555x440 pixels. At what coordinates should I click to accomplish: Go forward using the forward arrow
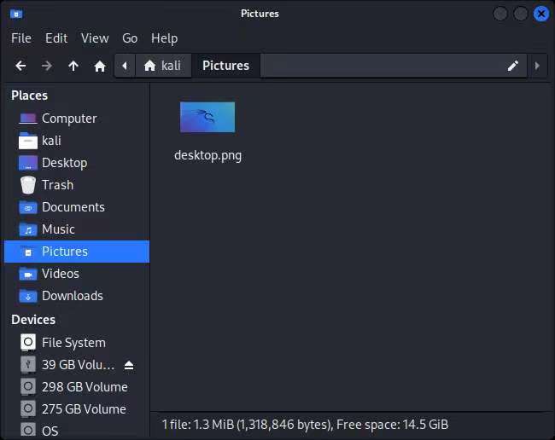(x=47, y=66)
